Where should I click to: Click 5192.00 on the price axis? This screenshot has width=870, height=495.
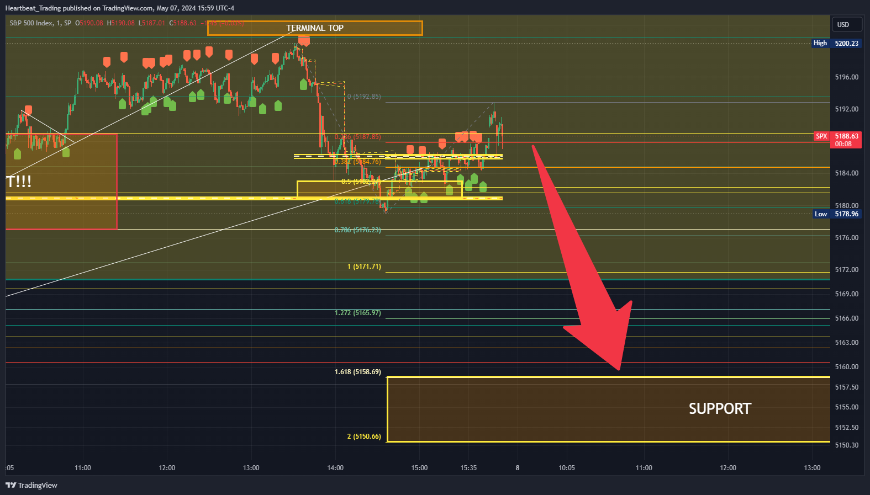(x=847, y=109)
